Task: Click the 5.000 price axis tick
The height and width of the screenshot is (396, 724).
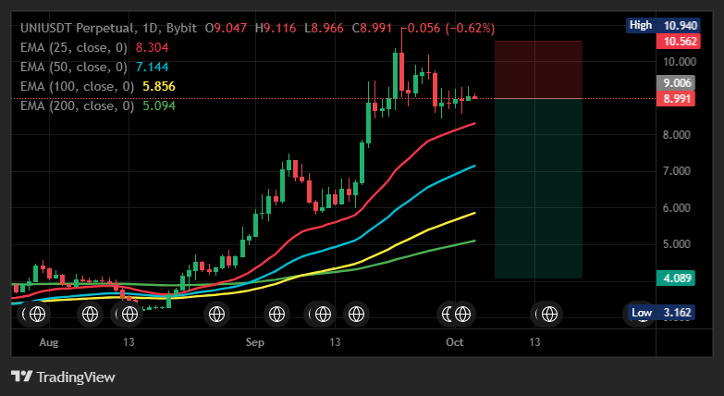Action: [x=677, y=244]
